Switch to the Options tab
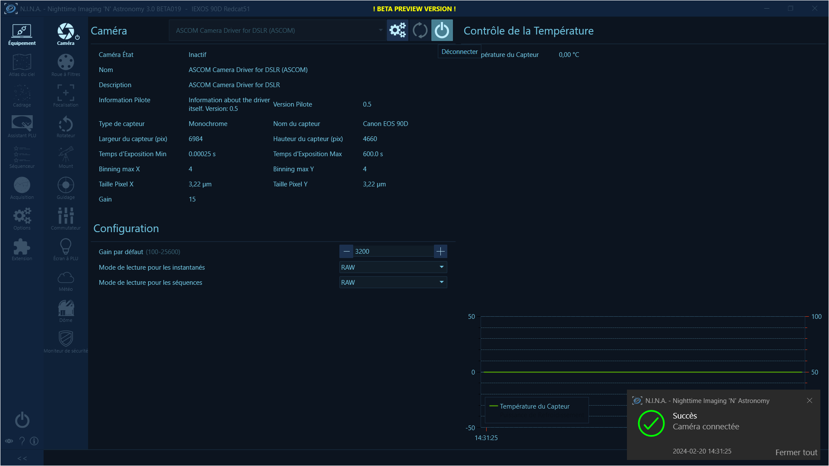The height and width of the screenshot is (466, 829). 22,219
